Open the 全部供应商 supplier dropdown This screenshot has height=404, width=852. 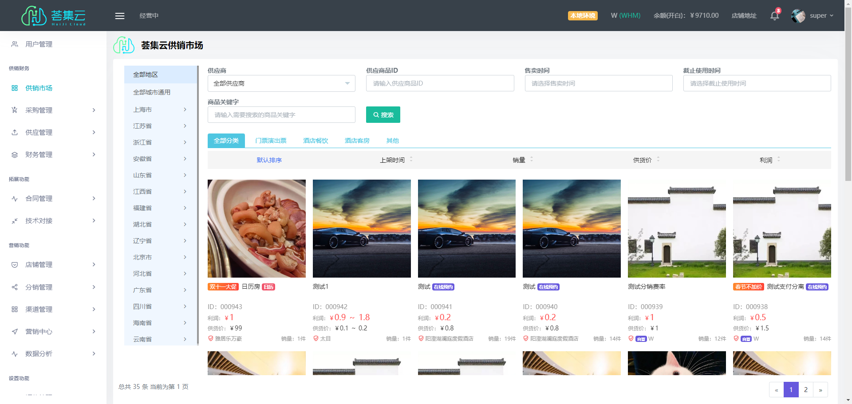pyautogui.click(x=281, y=83)
